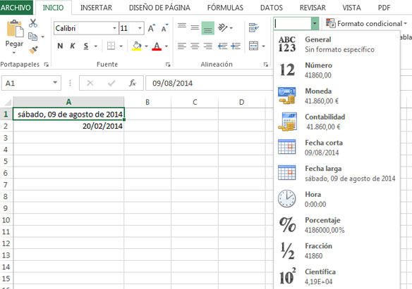Toggle italic K formatting
Image resolution: width=412 pixels, height=289 pixels.
[x=73, y=46]
